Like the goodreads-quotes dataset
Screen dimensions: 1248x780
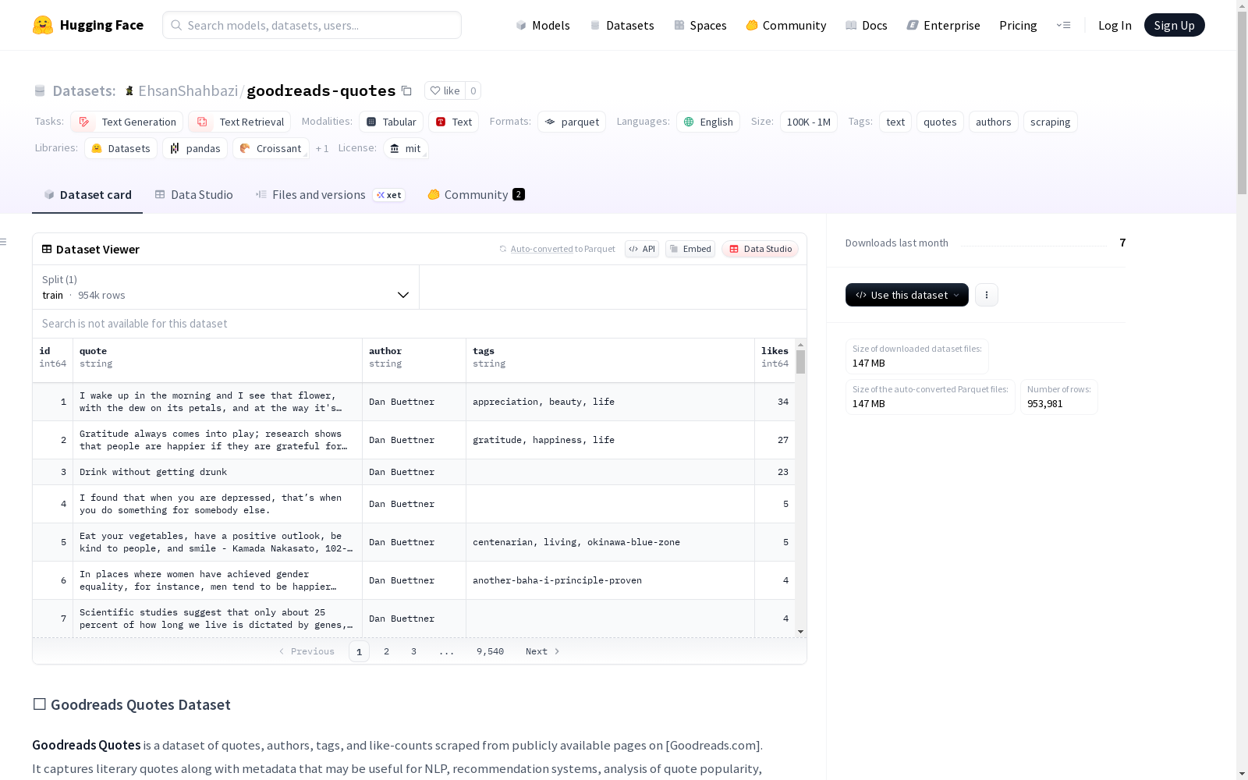[445, 90]
